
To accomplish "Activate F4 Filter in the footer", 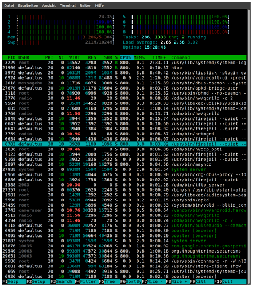I will (x=87, y=281).
